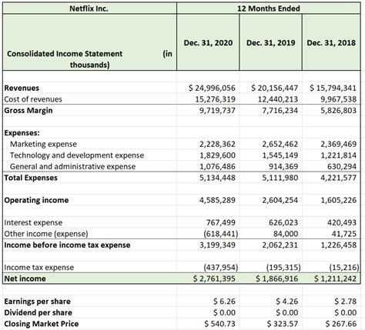Click the 2019 Net income value $1,866,916
The image size is (365, 330).
pos(277,278)
